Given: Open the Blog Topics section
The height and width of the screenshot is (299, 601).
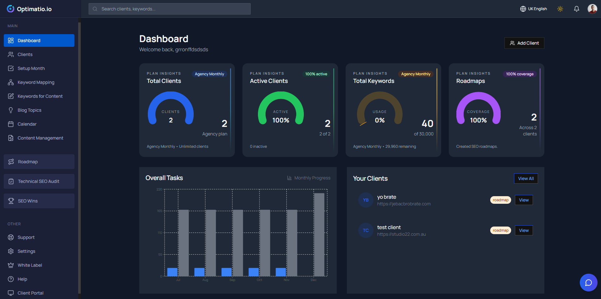Looking at the screenshot, I should [29, 110].
